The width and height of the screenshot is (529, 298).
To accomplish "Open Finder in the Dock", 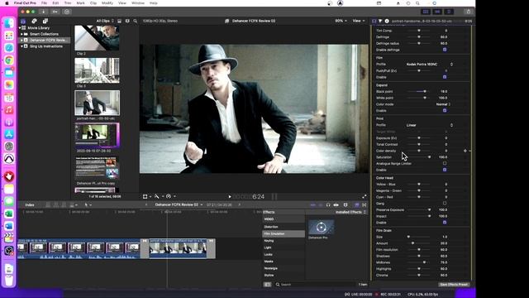I will [9, 23].
